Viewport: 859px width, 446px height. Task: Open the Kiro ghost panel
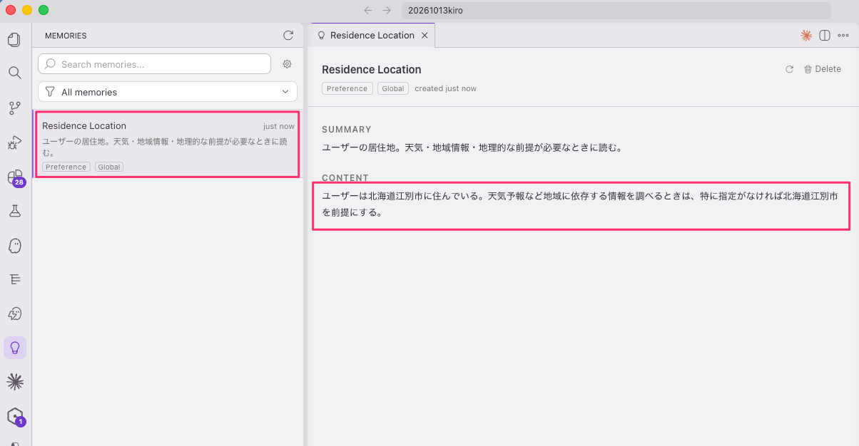[14, 246]
